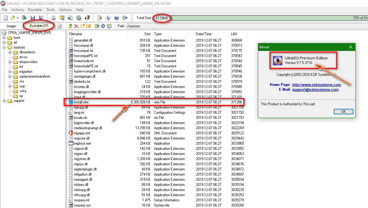The width and height of the screenshot is (368, 208).
Task: Click the Exit door toolbar icon
Action: (x=125, y=18)
